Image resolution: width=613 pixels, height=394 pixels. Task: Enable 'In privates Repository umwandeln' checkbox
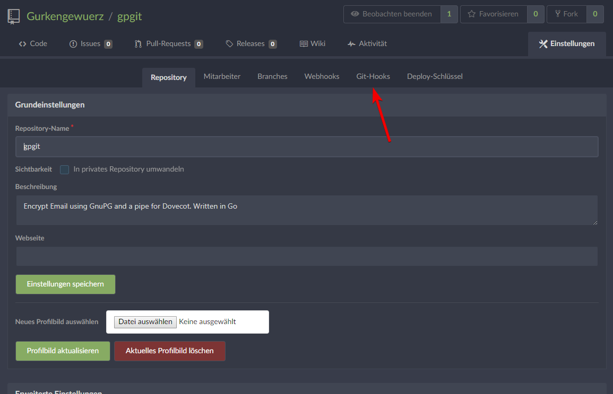(x=65, y=169)
